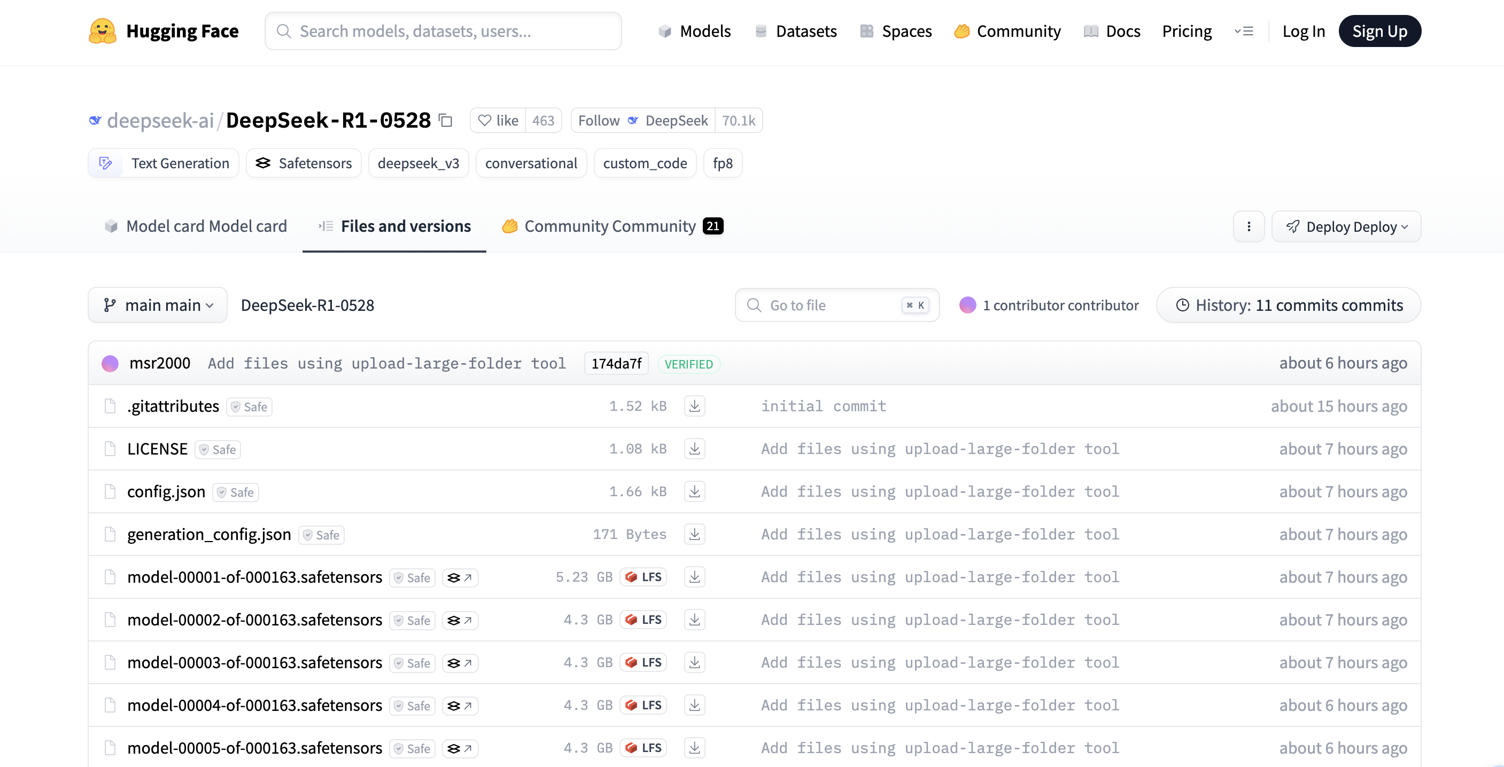Download the config.json file
The height and width of the screenshot is (767, 1504).
click(x=694, y=491)
